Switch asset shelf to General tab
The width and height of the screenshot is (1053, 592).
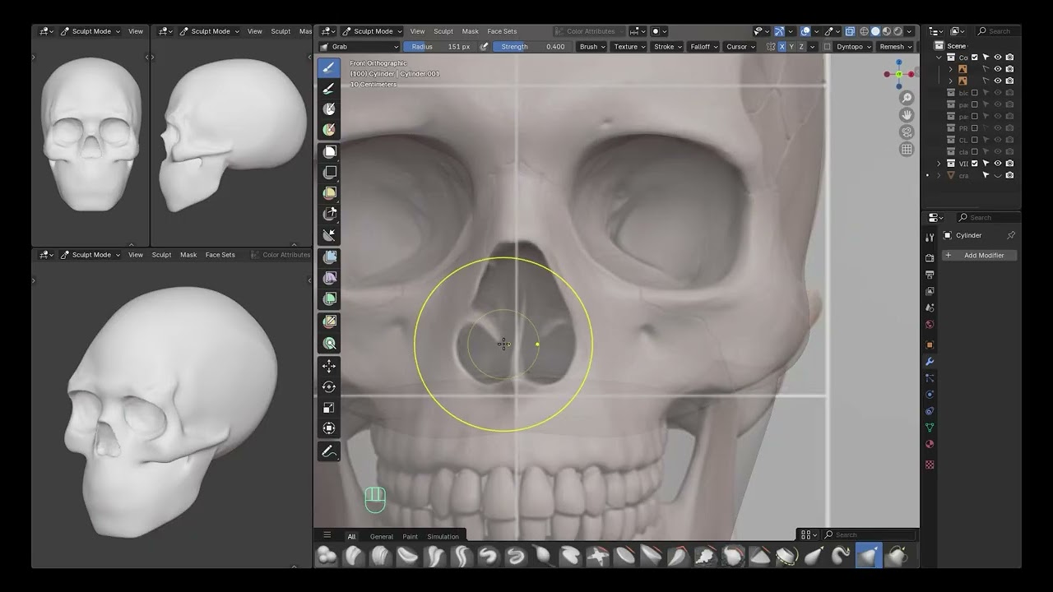coord(382,537)
